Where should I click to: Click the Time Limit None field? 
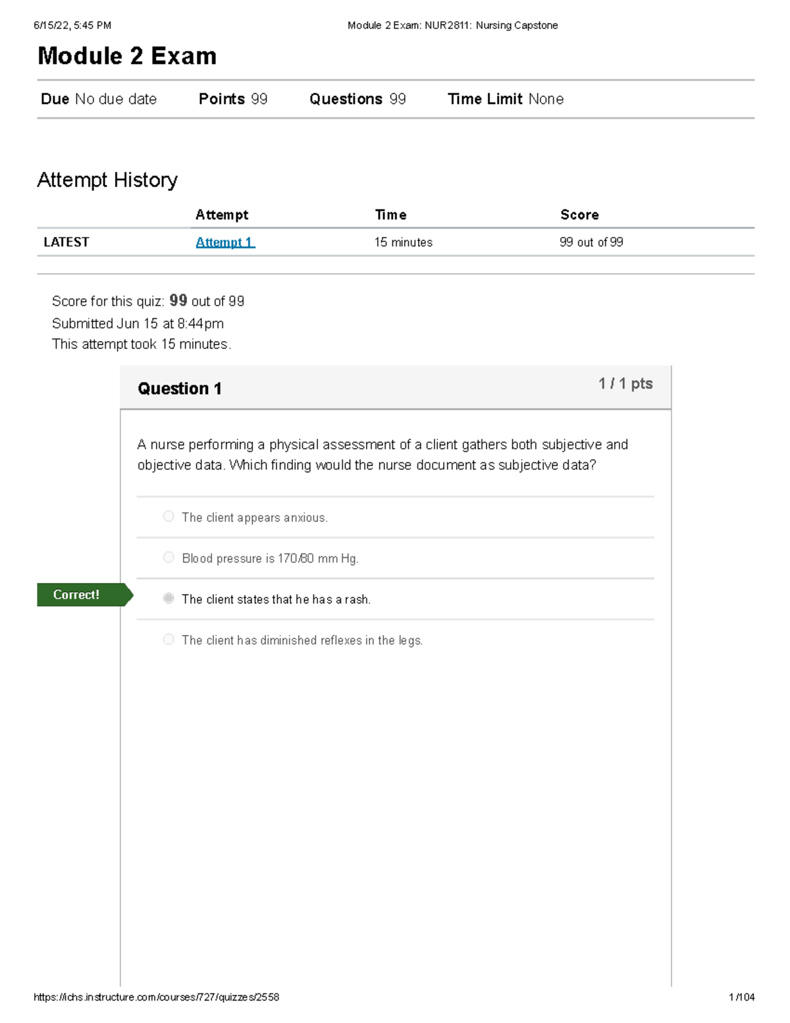click(506, 99)
